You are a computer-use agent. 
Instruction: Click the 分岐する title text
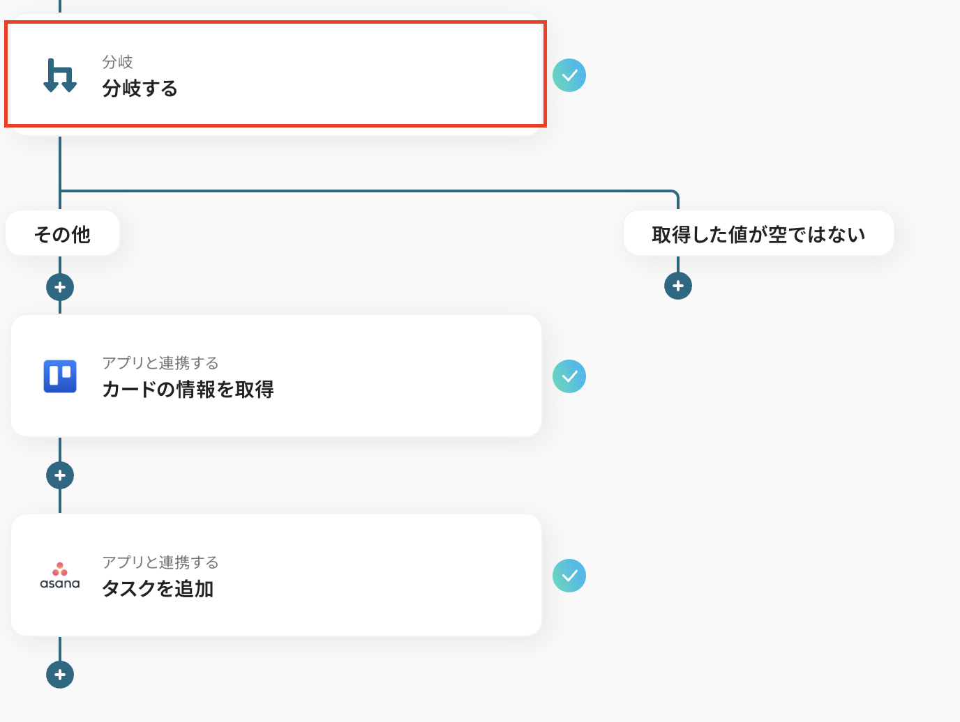pyautogui.click(x=140, y=89)
